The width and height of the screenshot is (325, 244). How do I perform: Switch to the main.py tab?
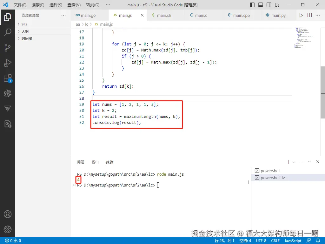coord(279,15)
